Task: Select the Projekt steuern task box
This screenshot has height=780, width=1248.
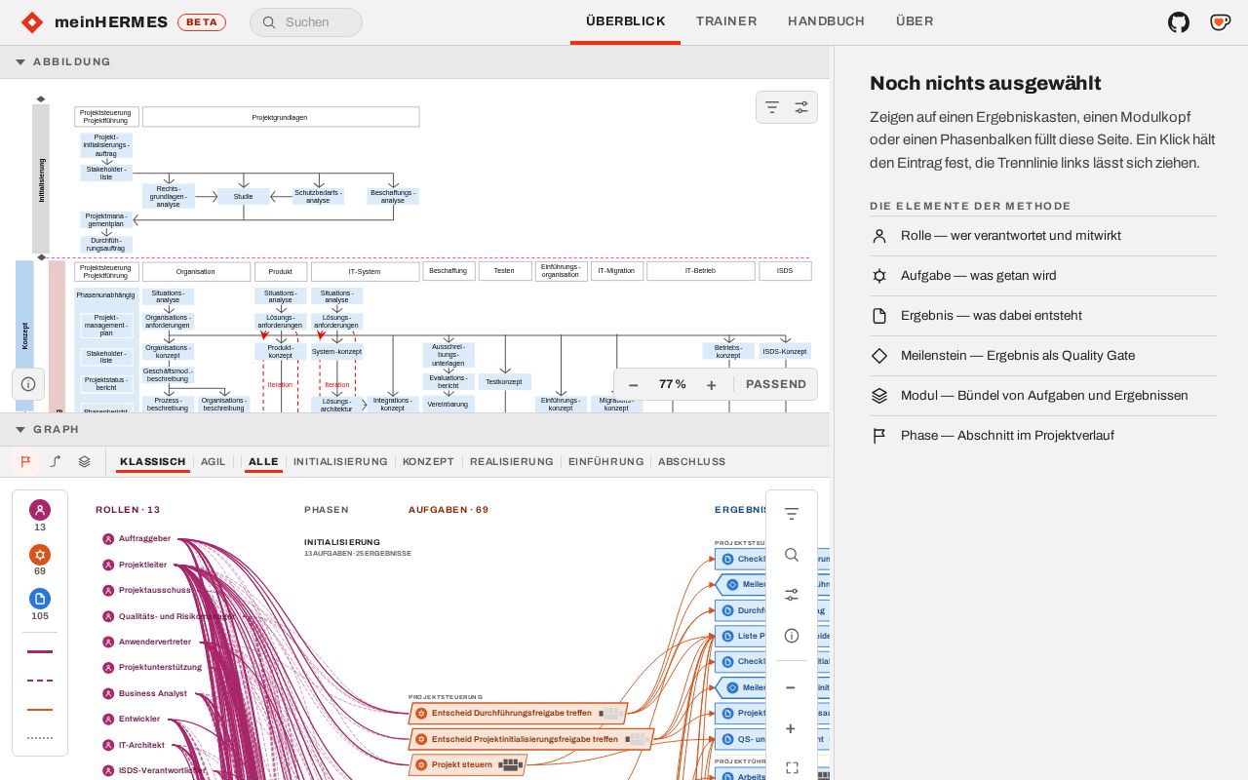Action: pyautogui.click(x=468, y=764)
